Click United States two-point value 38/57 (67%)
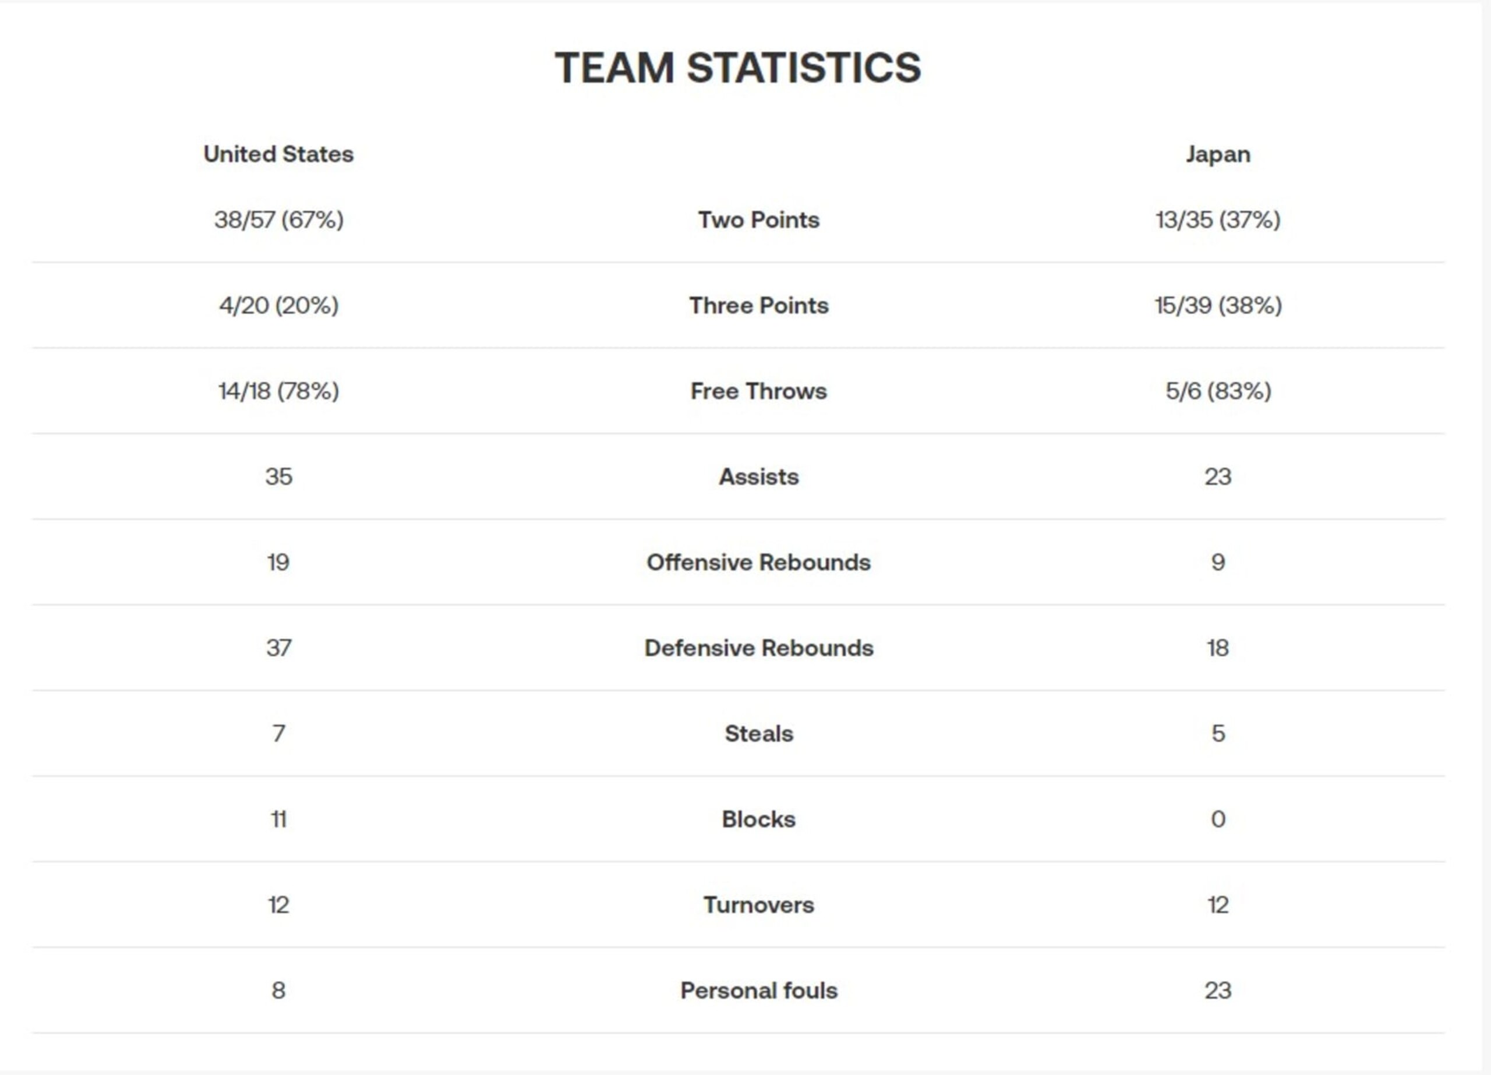This screenshot has width=1491, height=1075. [279, 220]
